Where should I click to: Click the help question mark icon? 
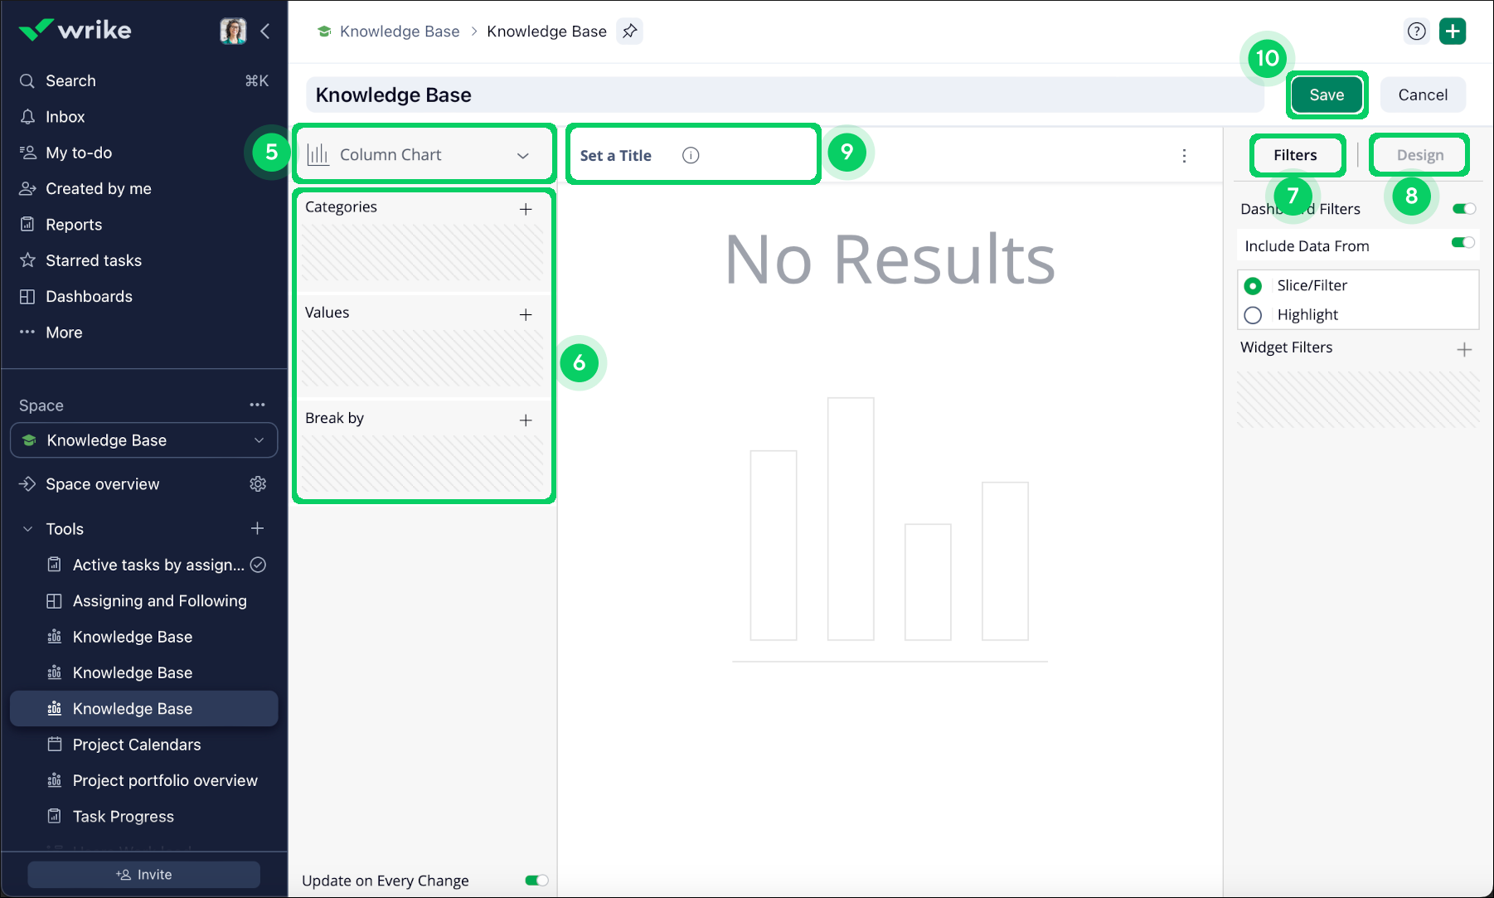click(x=1417, y=31)
